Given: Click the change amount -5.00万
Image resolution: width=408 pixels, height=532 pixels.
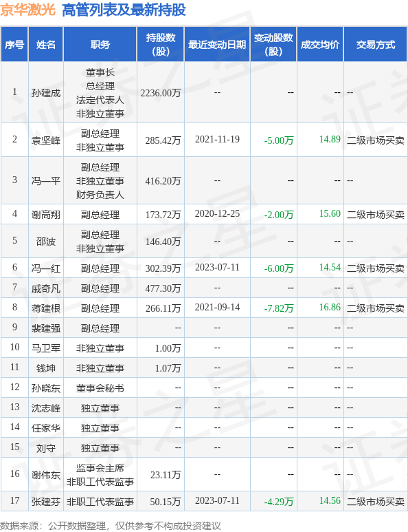Looking at the screenshot, I should (x=279, y=140).
